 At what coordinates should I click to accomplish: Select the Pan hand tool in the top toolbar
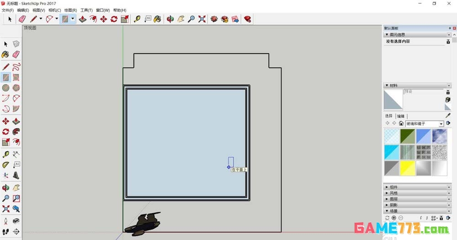click(181, 19)
